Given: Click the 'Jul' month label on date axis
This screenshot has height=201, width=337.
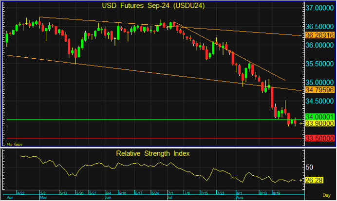Looking at the screenshot, I should click(x=170, y=198).
